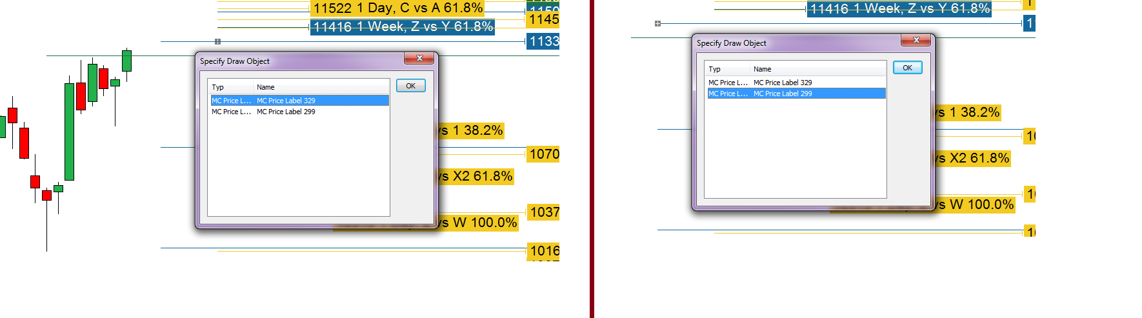
Task: Sort by Name column in left dialog
Action: 321,87
